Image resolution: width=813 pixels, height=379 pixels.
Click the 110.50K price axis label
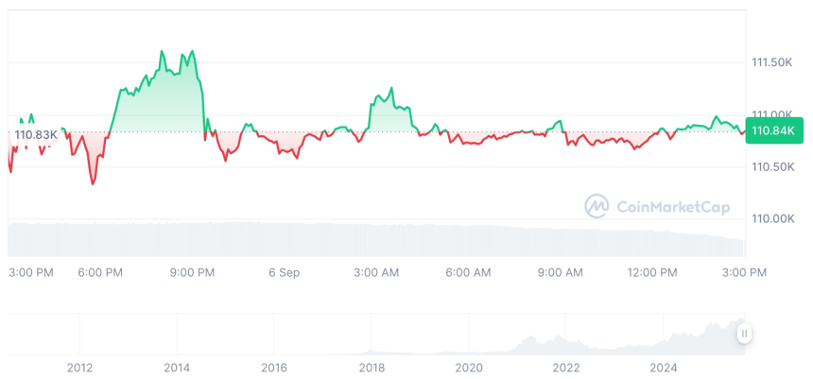(771, 166)
